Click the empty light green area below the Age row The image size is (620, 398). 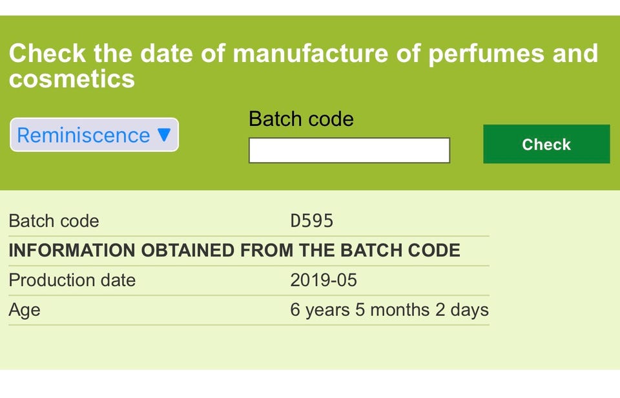258,349
